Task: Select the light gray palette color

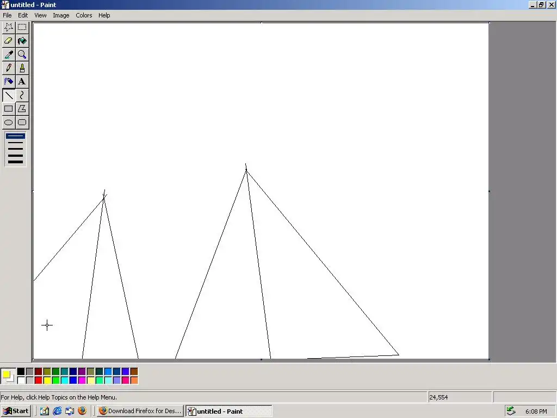Action: coord(29,380)
